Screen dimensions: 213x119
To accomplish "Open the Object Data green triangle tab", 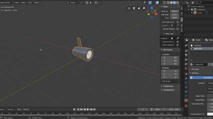I will (186, 96).
